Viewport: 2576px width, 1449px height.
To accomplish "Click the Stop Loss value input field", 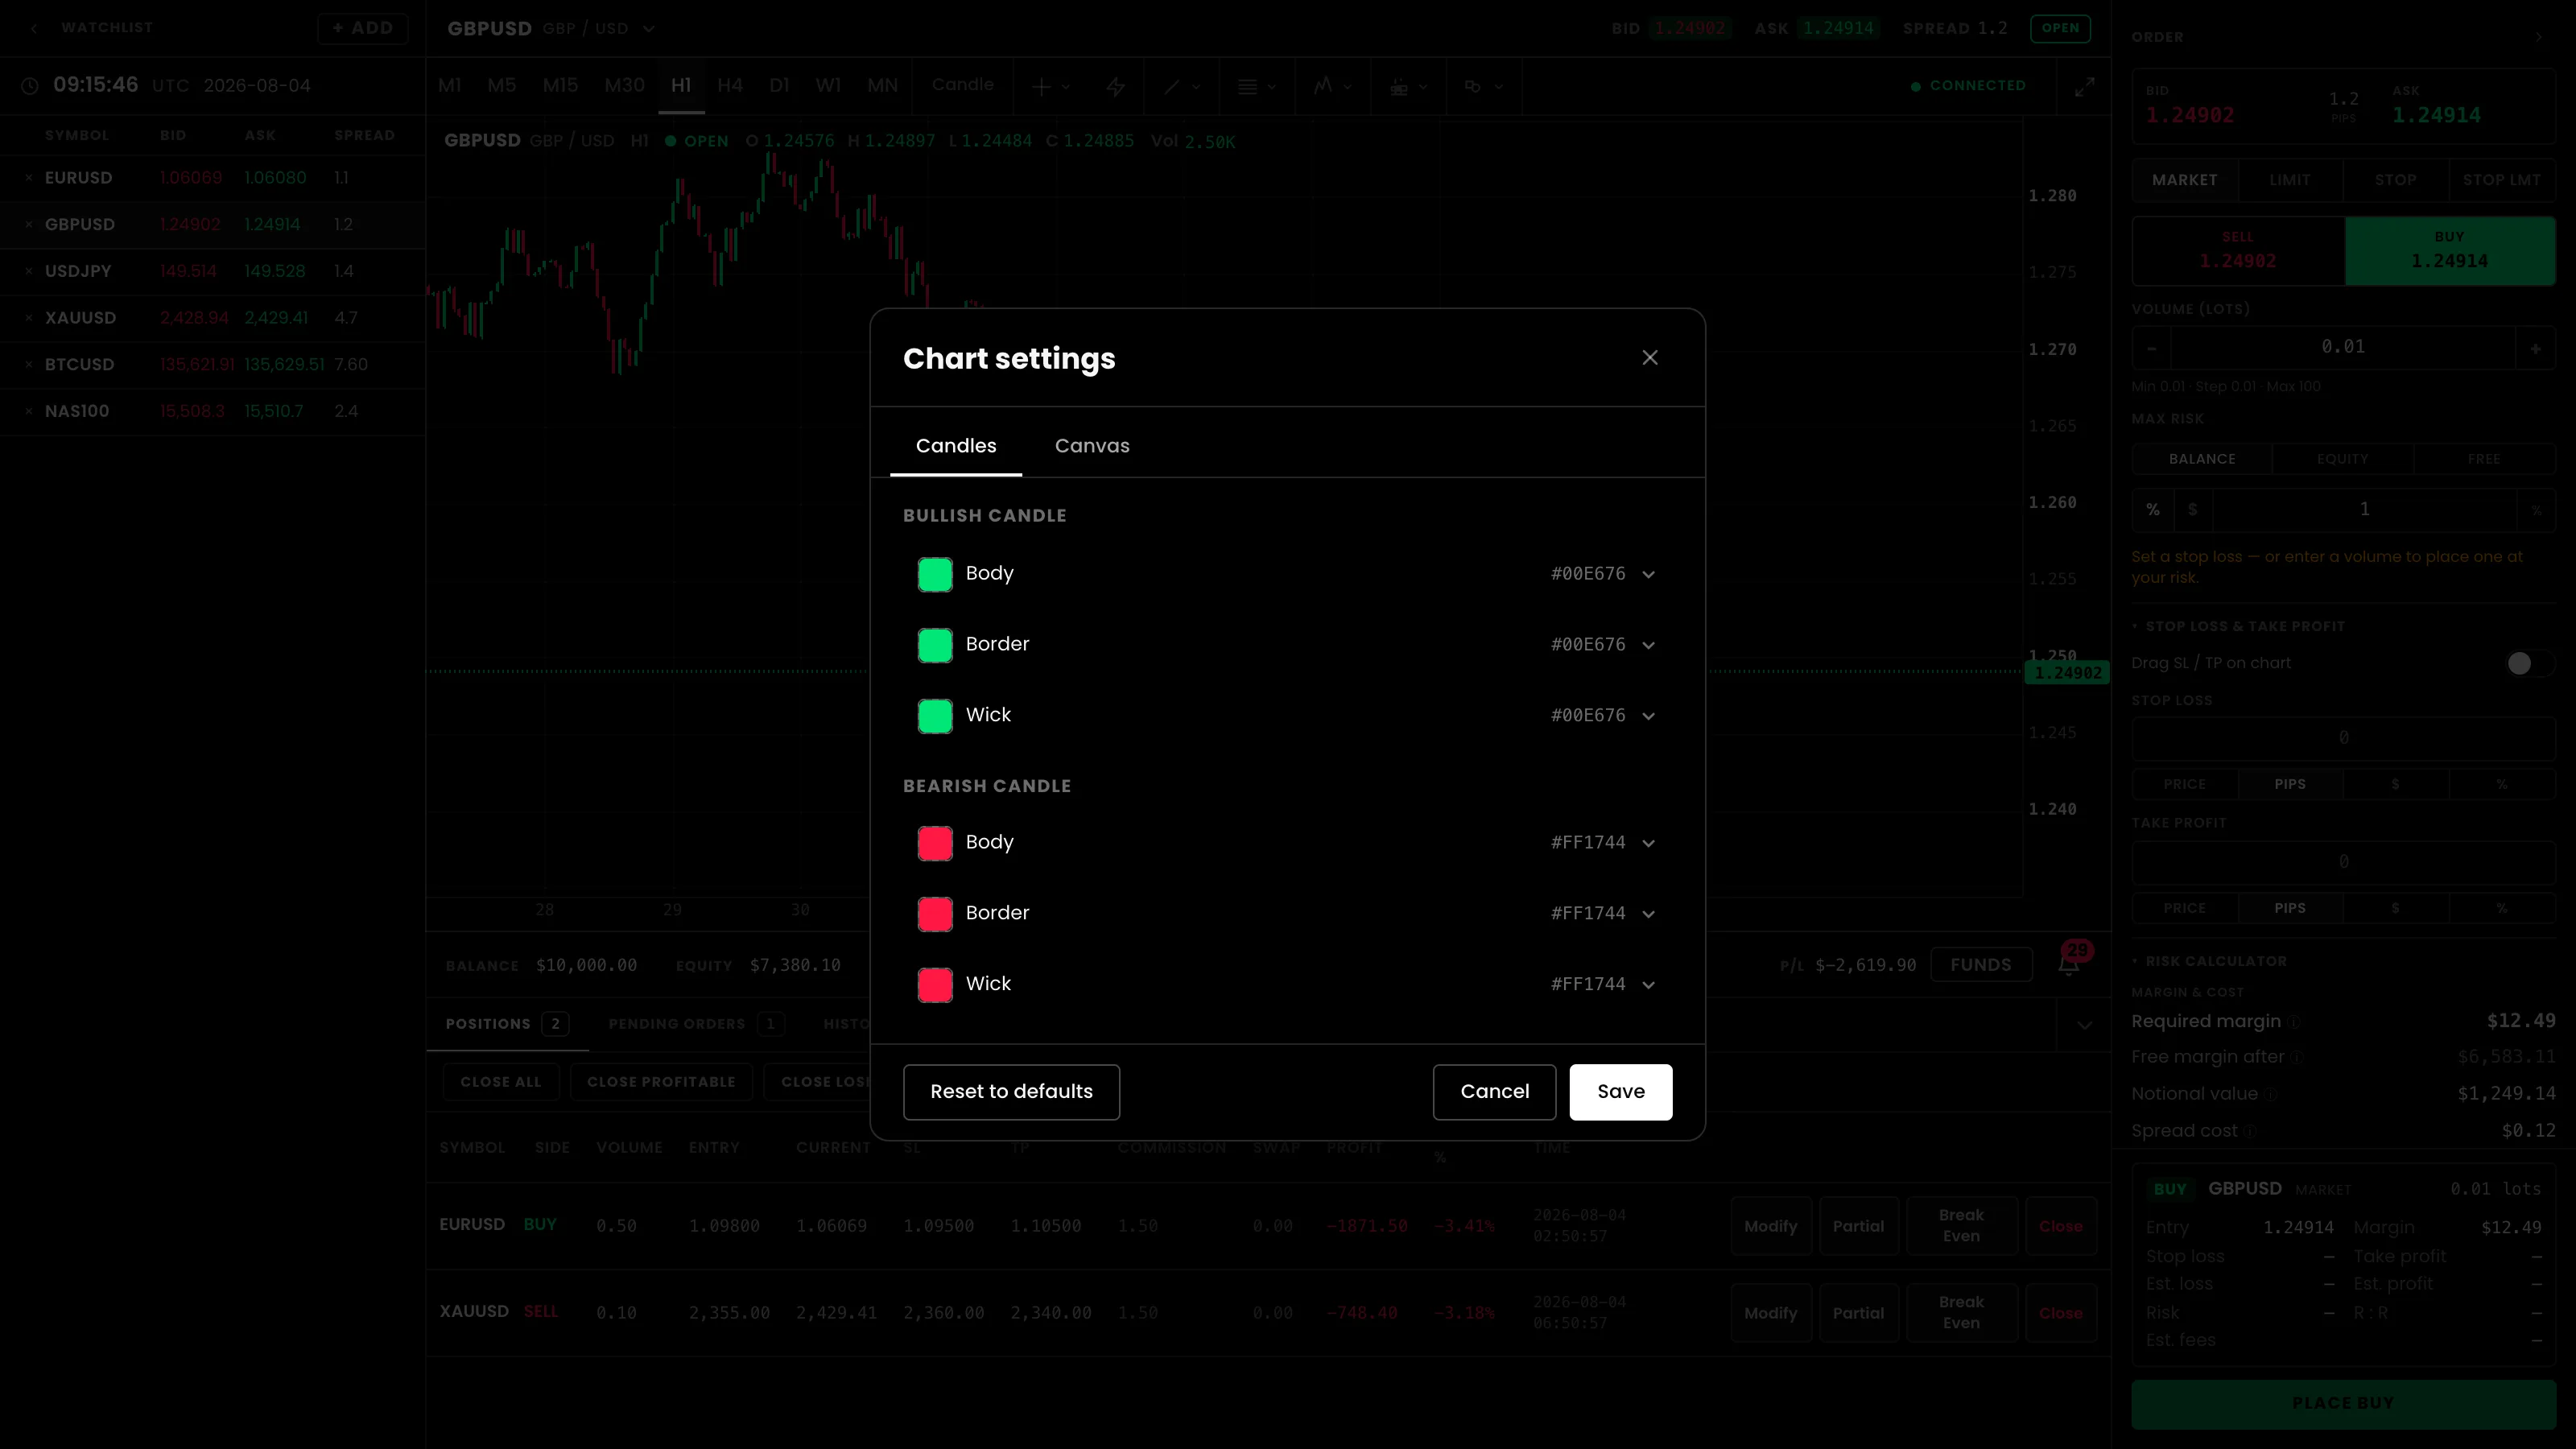I will tap(2343, 738).
